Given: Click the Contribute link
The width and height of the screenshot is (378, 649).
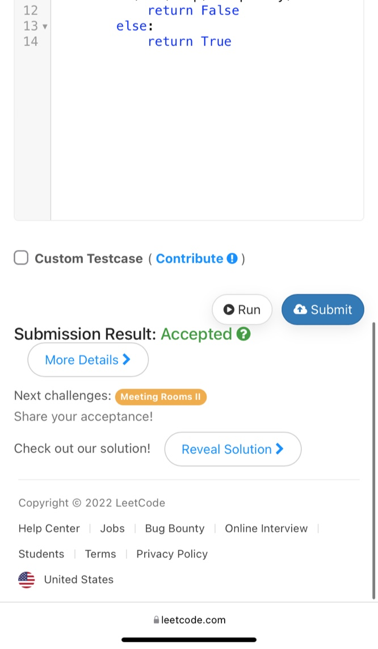Looking at the screenshot, I should pyautogui.click(x=190, y=259).
